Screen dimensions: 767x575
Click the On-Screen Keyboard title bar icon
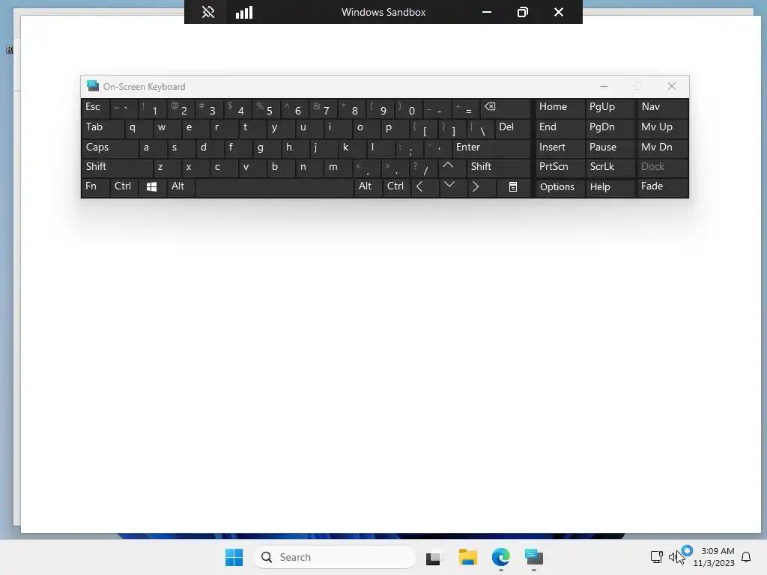pyautogui.click(x=92, y=86)
